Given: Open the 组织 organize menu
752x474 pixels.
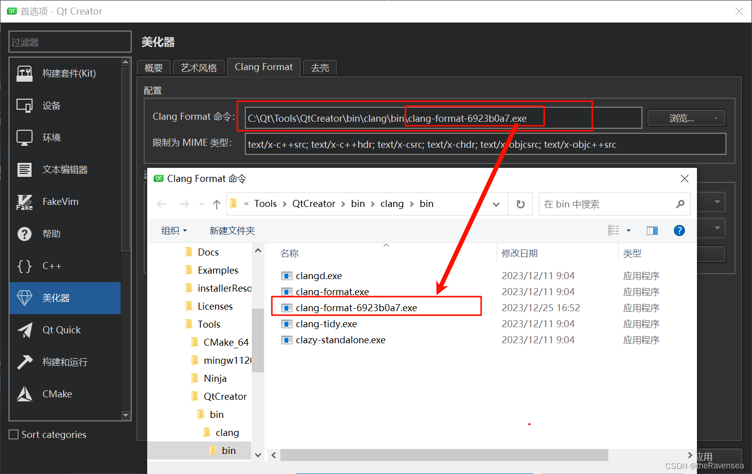Looking at the screenshot, I should (174, 230).
